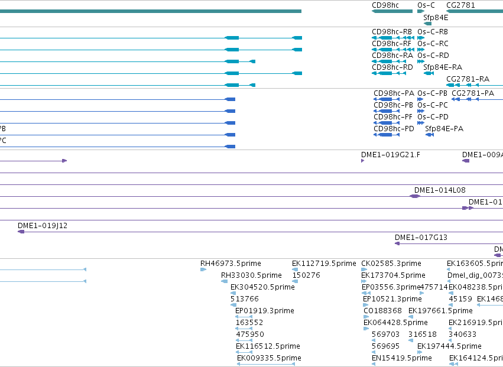Select the CD98hc-PB protein label
The width and height of the screenshot is (503, 367).
tap(393, 105)
